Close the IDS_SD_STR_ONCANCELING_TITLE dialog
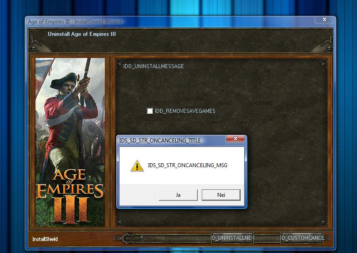Screen dimensions: 357x253 click(235, 138)
